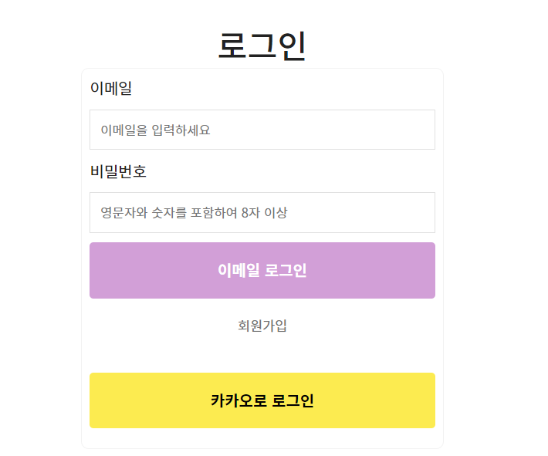Click the 이메일 input field
This screenshot has height=456, width=548.
pyautogui.click(x=262, y=130)
